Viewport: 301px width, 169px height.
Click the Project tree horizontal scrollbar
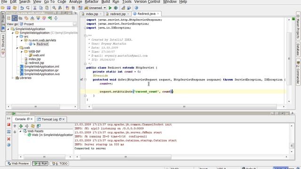pyautogui.click(x=36, y=107)
